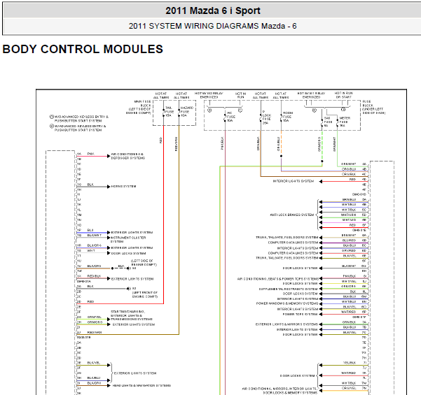The image size is (421, 395).
Task: Click 'PNK' wire label at pin 1A
Action: click(x=91, y=154)
